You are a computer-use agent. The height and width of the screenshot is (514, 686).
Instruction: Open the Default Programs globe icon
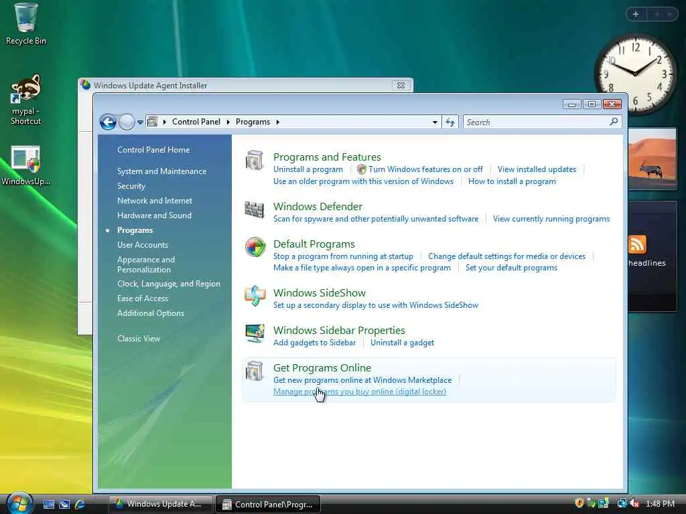pyautogui.click(x=255, y=247)
